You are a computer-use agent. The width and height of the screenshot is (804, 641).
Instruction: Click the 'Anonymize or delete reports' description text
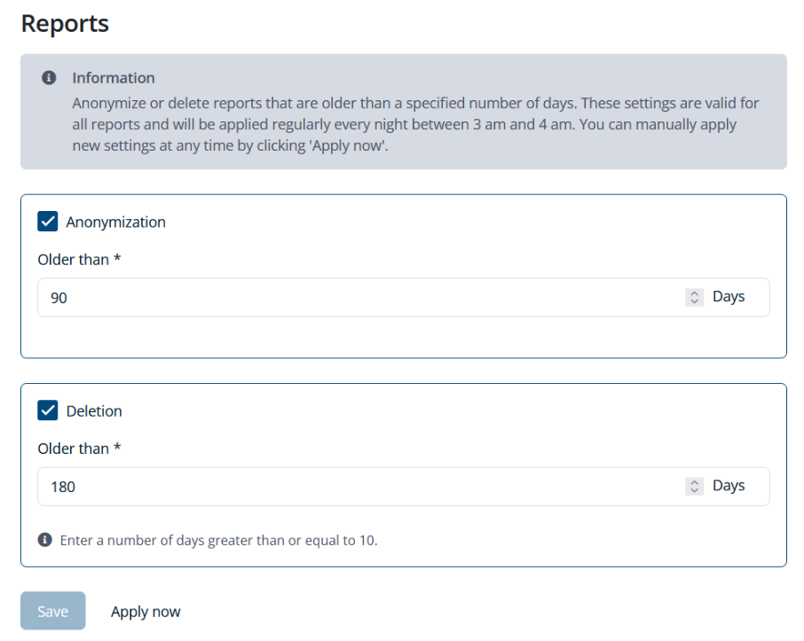pyautogui.click(x=415, y=124)
